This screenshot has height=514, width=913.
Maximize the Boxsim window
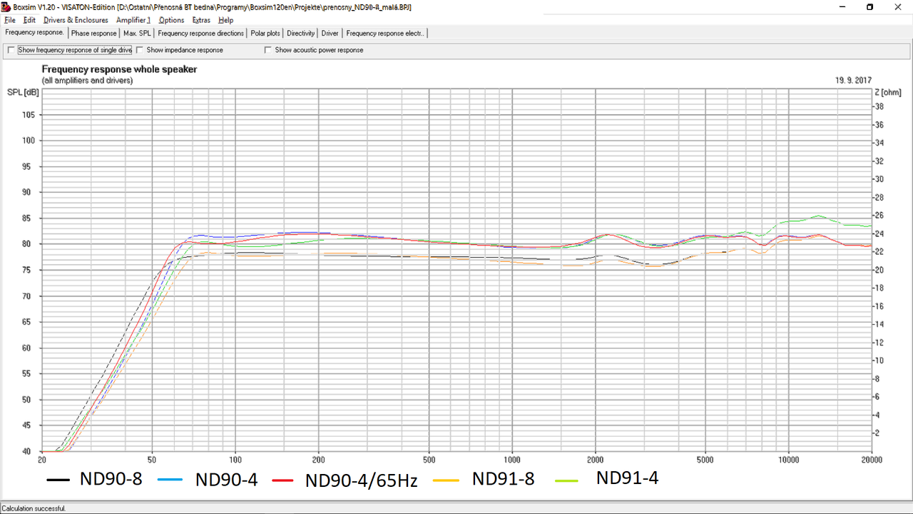click(x=869, y=7)
